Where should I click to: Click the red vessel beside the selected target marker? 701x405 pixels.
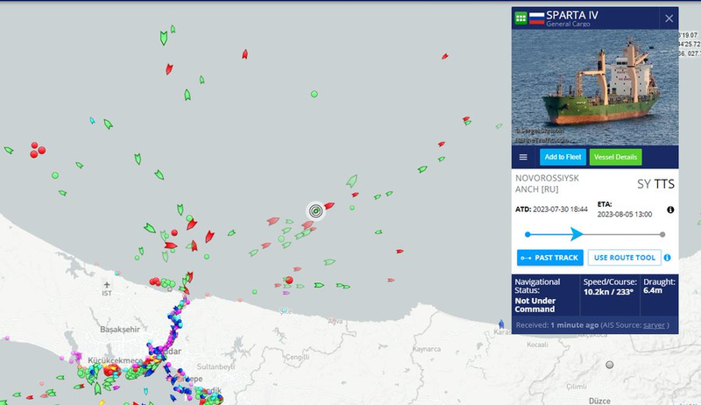[x=329, y=206]
